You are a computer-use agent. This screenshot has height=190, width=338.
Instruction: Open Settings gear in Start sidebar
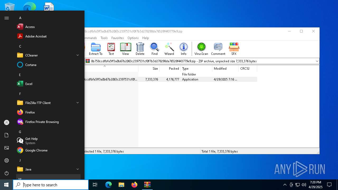click(x=7, y=160)
